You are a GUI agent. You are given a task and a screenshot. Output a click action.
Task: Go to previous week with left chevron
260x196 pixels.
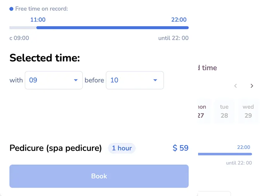click(236, 86)
